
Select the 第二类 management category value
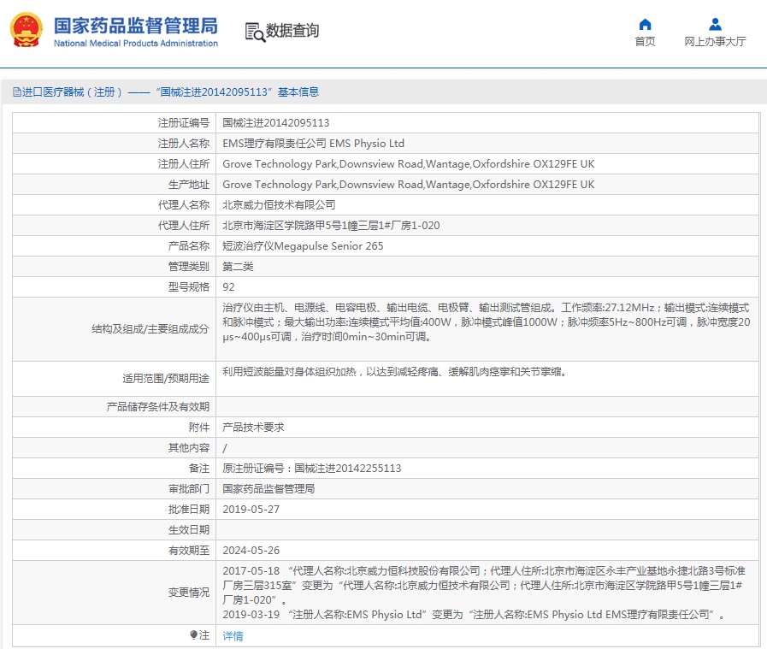point(238,267)
